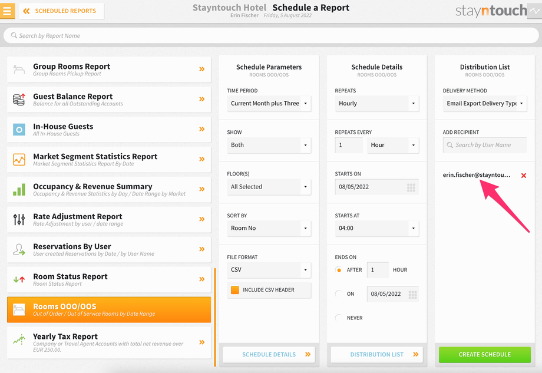Click chevron arrow on Room Status Report

(202, 279)
